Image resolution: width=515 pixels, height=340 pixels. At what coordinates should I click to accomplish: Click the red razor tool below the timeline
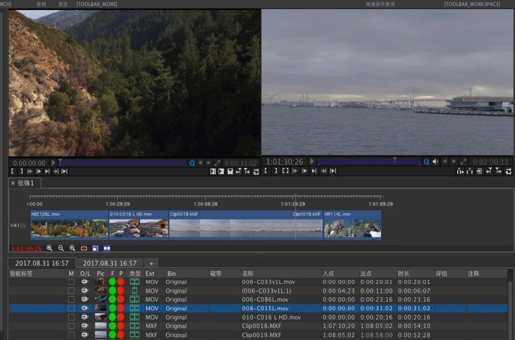[x=84, y=248]
